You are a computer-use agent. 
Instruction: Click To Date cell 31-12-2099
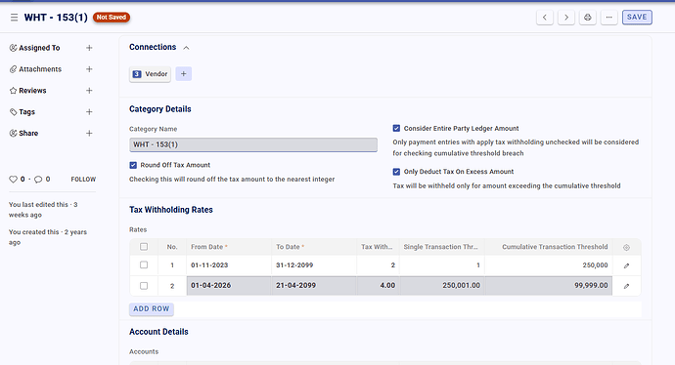(x=314, y=264)
